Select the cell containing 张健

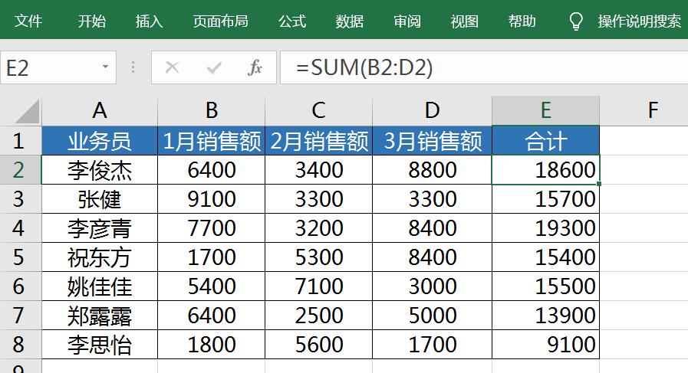100,199
